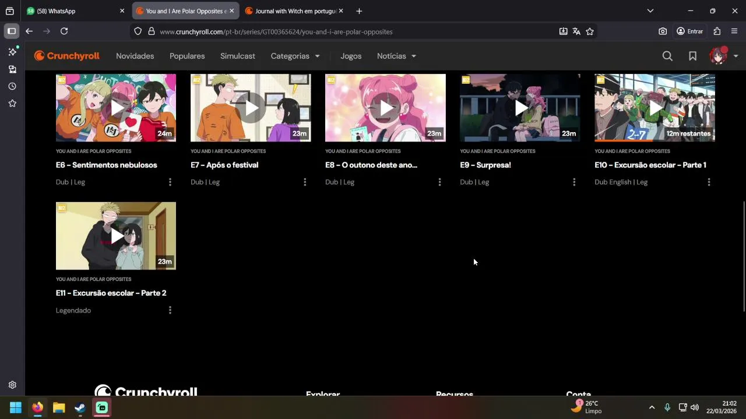Open more options for episode E6
This screenshot has height=419, width=746.
coord(170,182)
